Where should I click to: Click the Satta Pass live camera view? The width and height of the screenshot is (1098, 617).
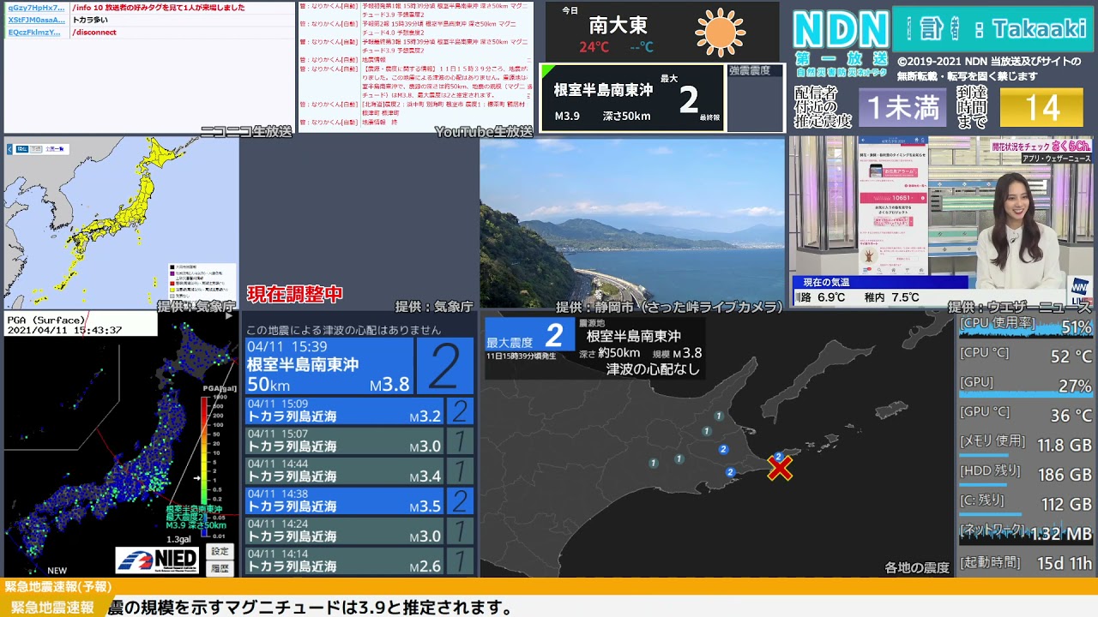point(632,223)
